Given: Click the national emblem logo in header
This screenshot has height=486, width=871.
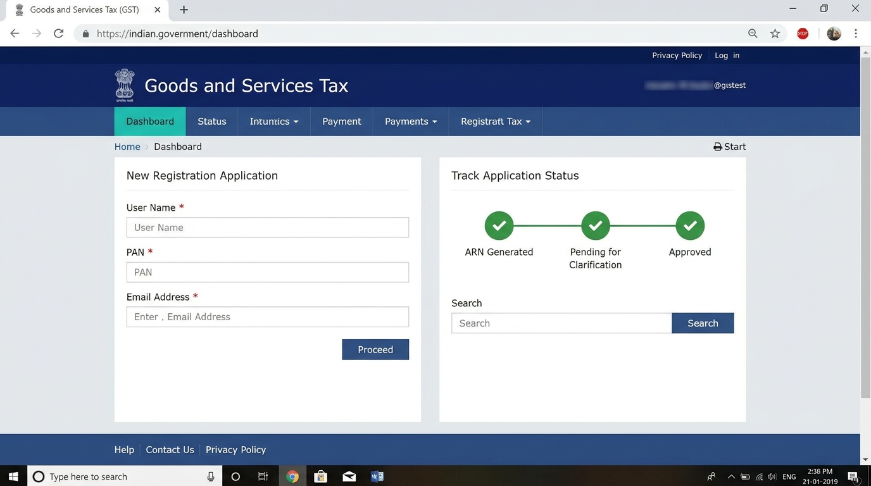Looking at the screenshot, I should click(125, 85).
